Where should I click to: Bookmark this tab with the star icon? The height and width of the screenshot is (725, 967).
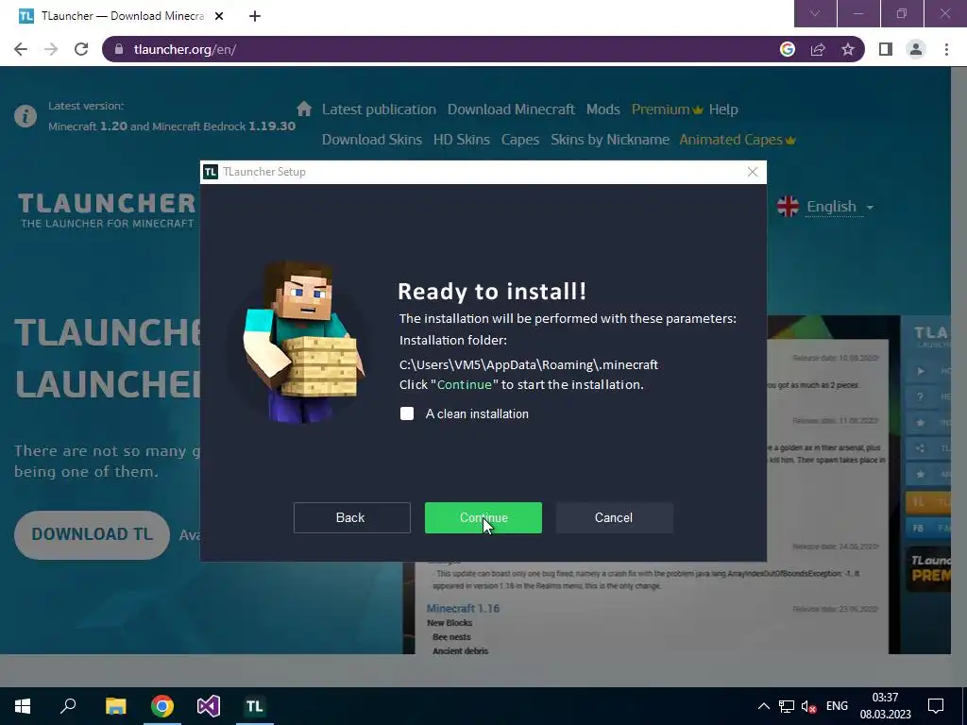[848, 49]
